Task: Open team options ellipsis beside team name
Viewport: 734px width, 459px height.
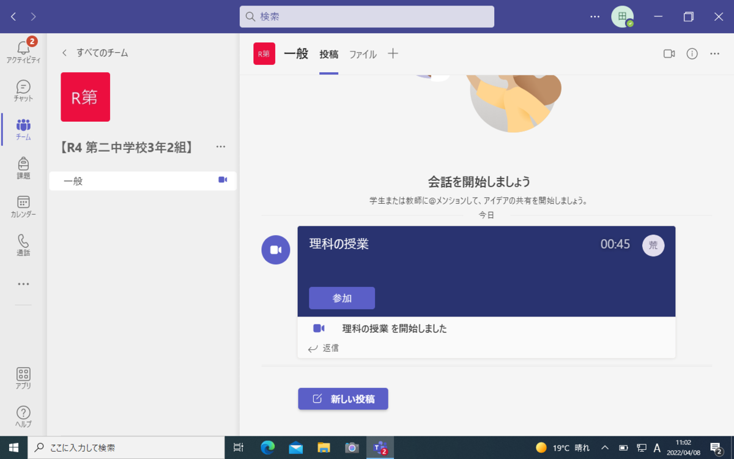Action: click(x=221, y=147)
